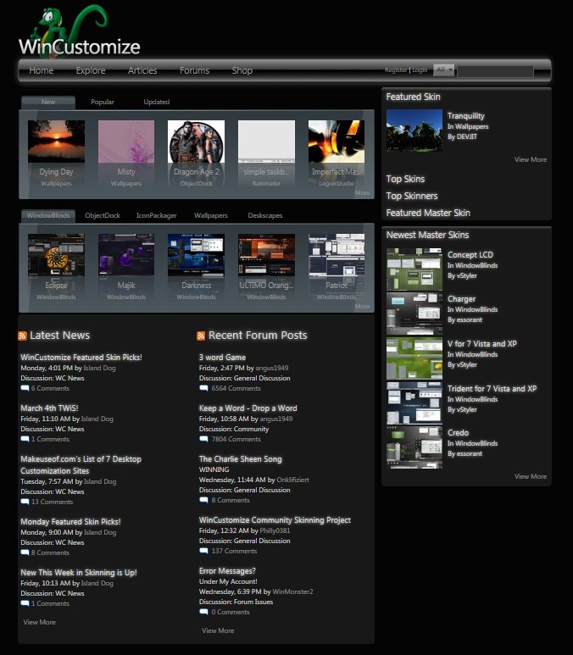Expand the Top Skins section
This screenshot has height=655, width=573.
(x=405, y=179)
